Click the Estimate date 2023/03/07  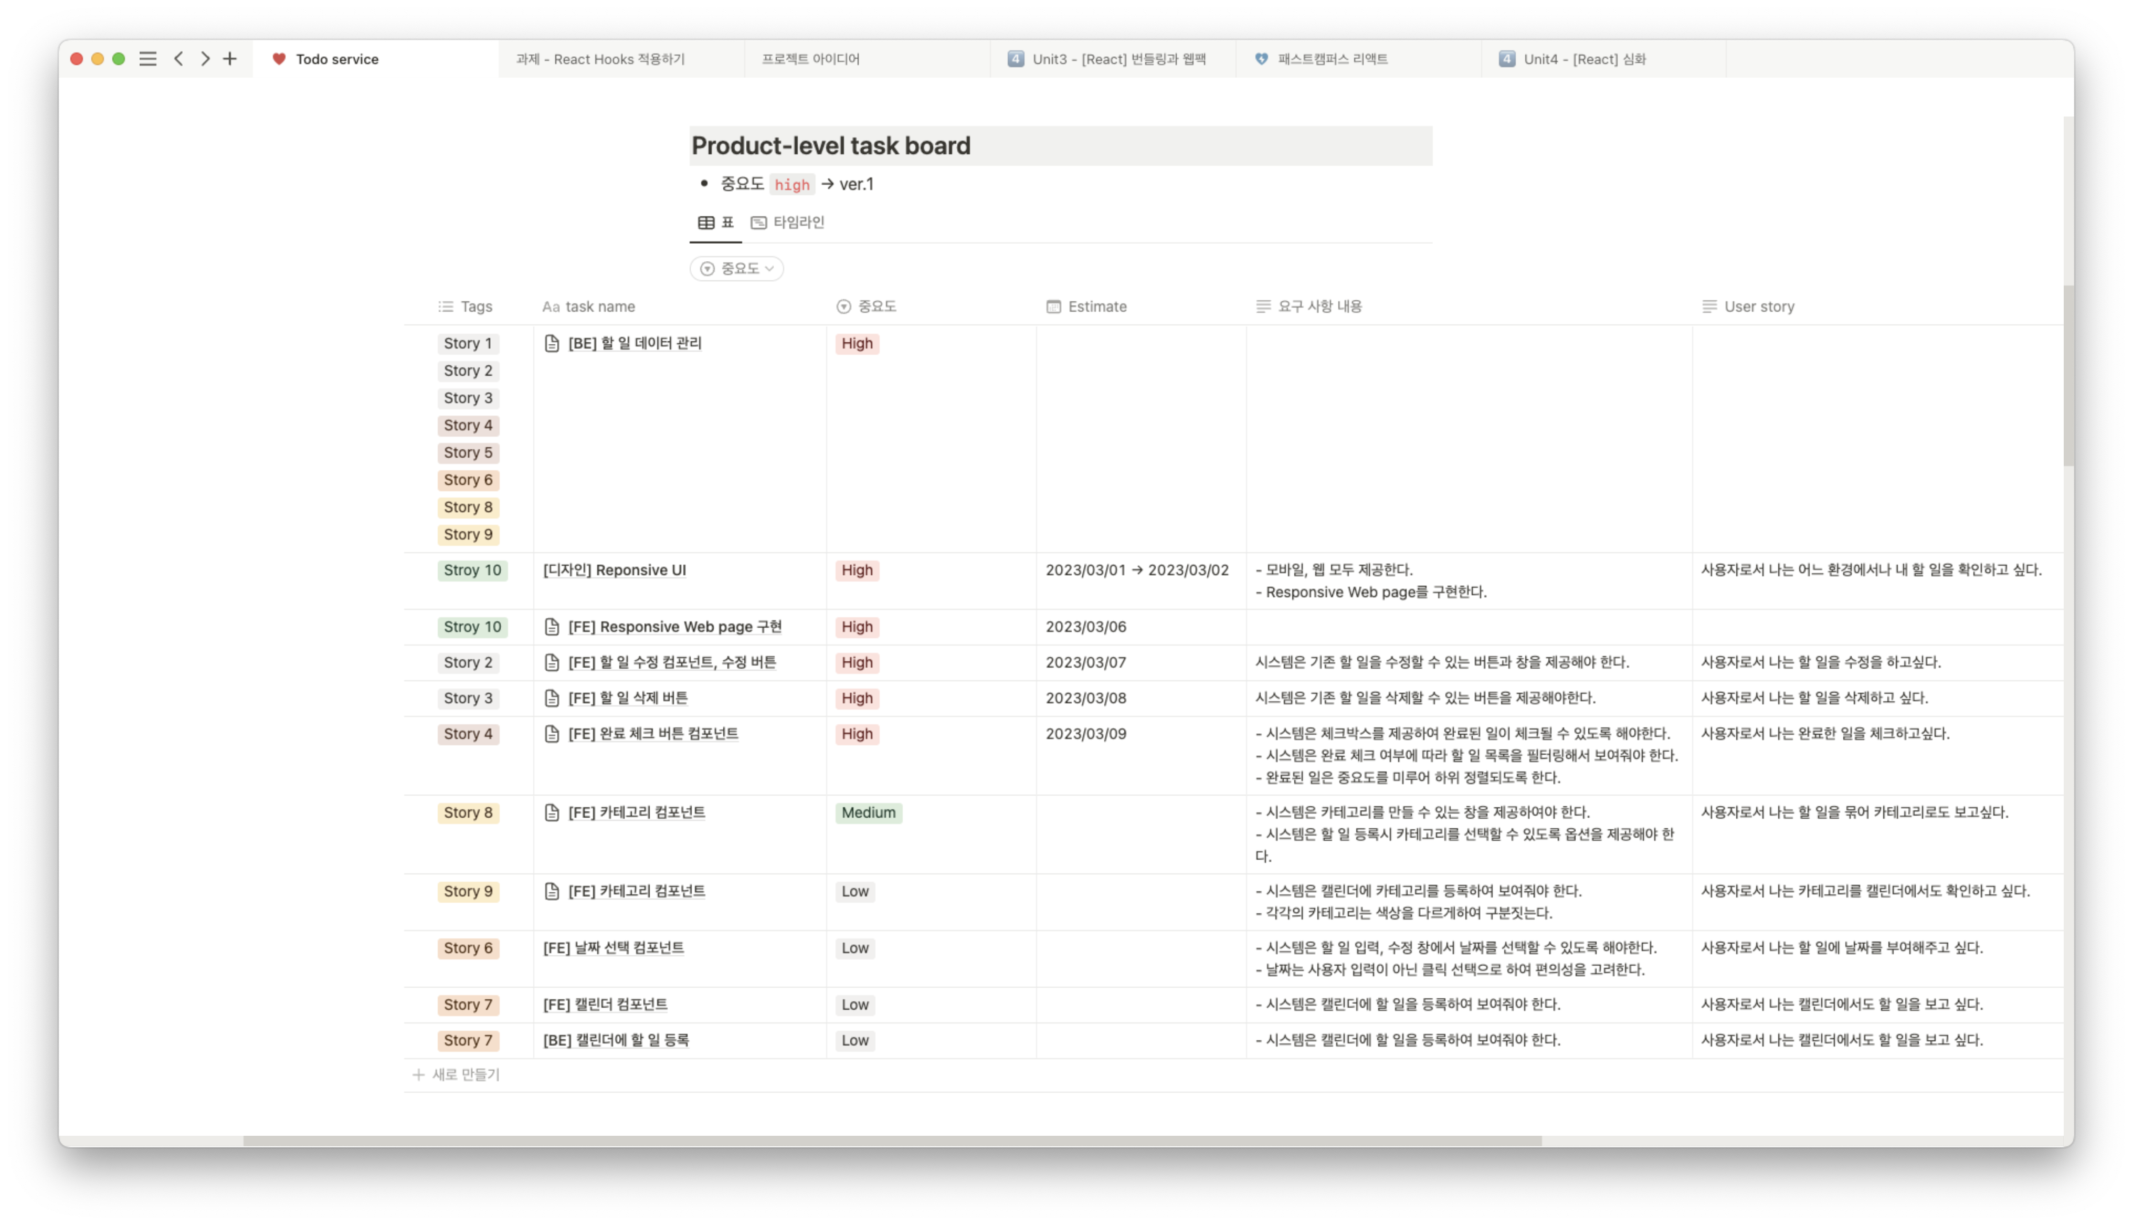(x=1085, y=662)
